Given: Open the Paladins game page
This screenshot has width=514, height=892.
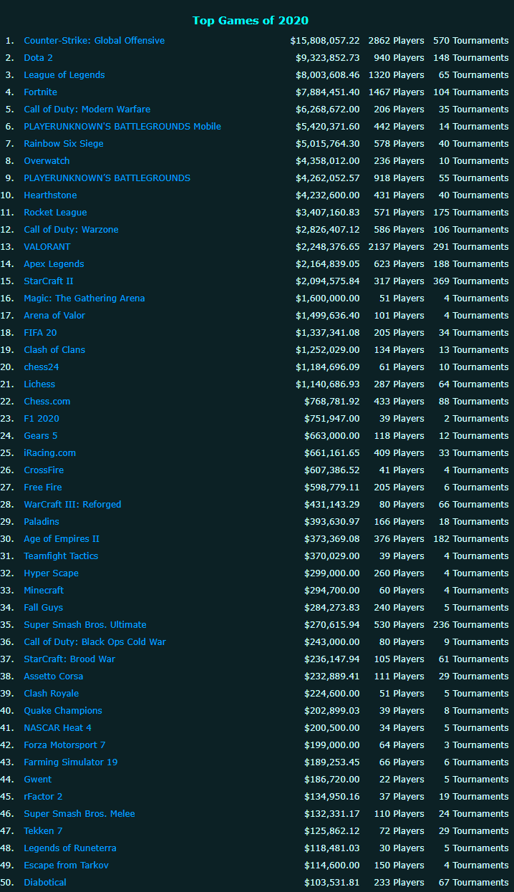Looking at the screenshot, I should (42, 522).
